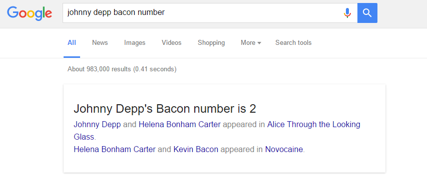Viewport: 427px width, 182px height.
Task: Activate voice search microphone icon
Action: (347, 13)
